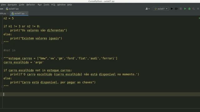Click the '#not in' comment line

pos(9,50)
